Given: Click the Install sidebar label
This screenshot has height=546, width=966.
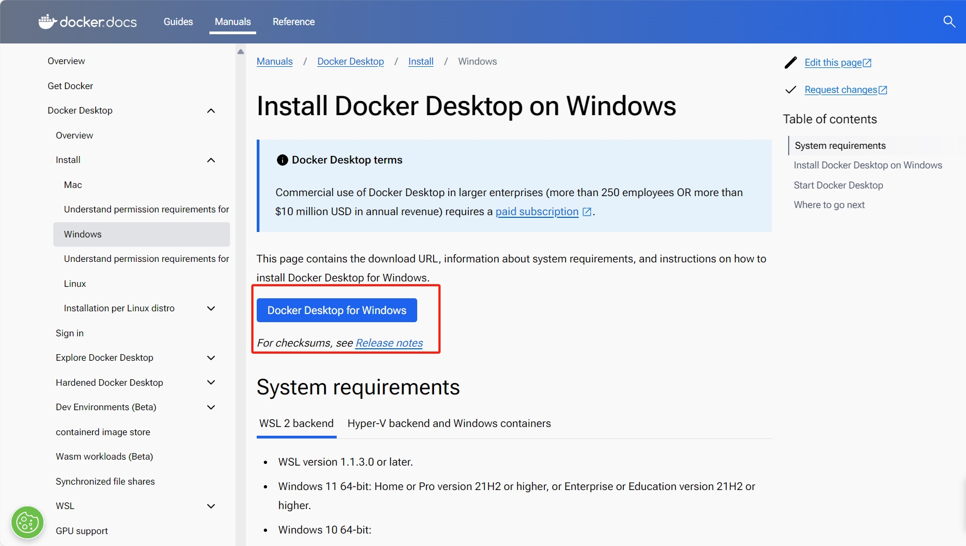Looking at the screenshot, I should [x=68, y=160].
